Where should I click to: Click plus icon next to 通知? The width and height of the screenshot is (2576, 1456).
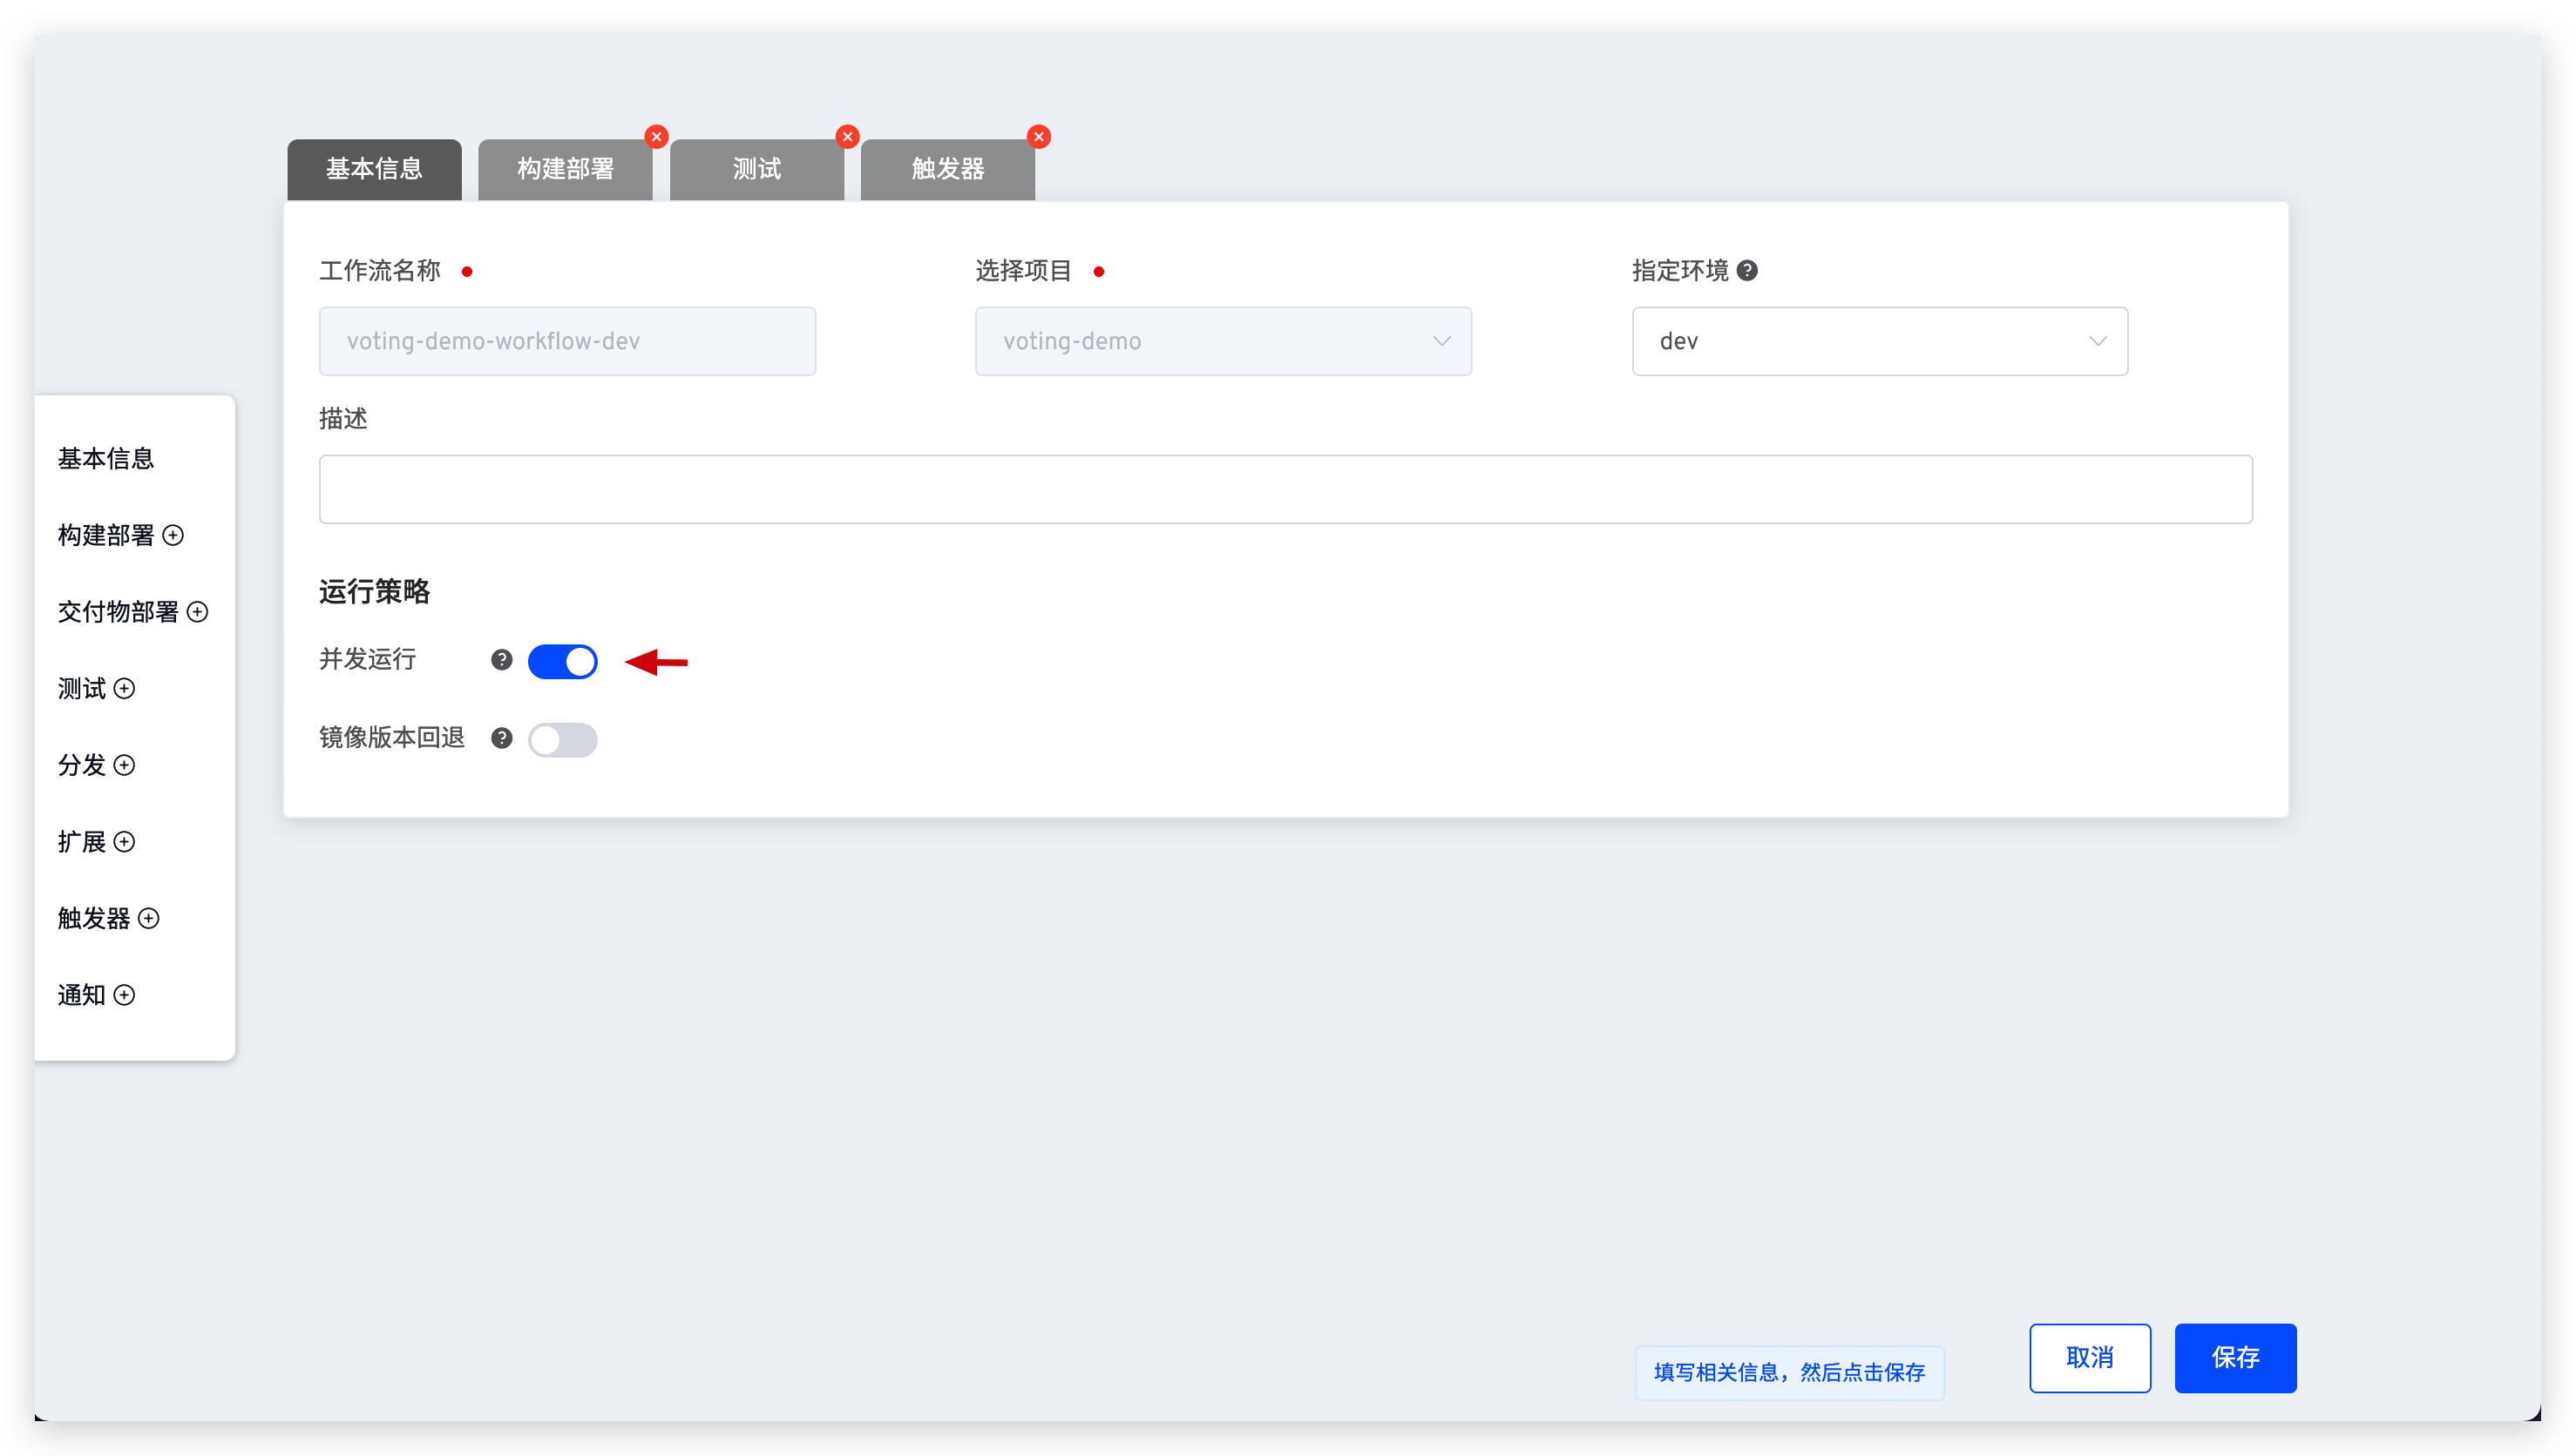[124, 995]
